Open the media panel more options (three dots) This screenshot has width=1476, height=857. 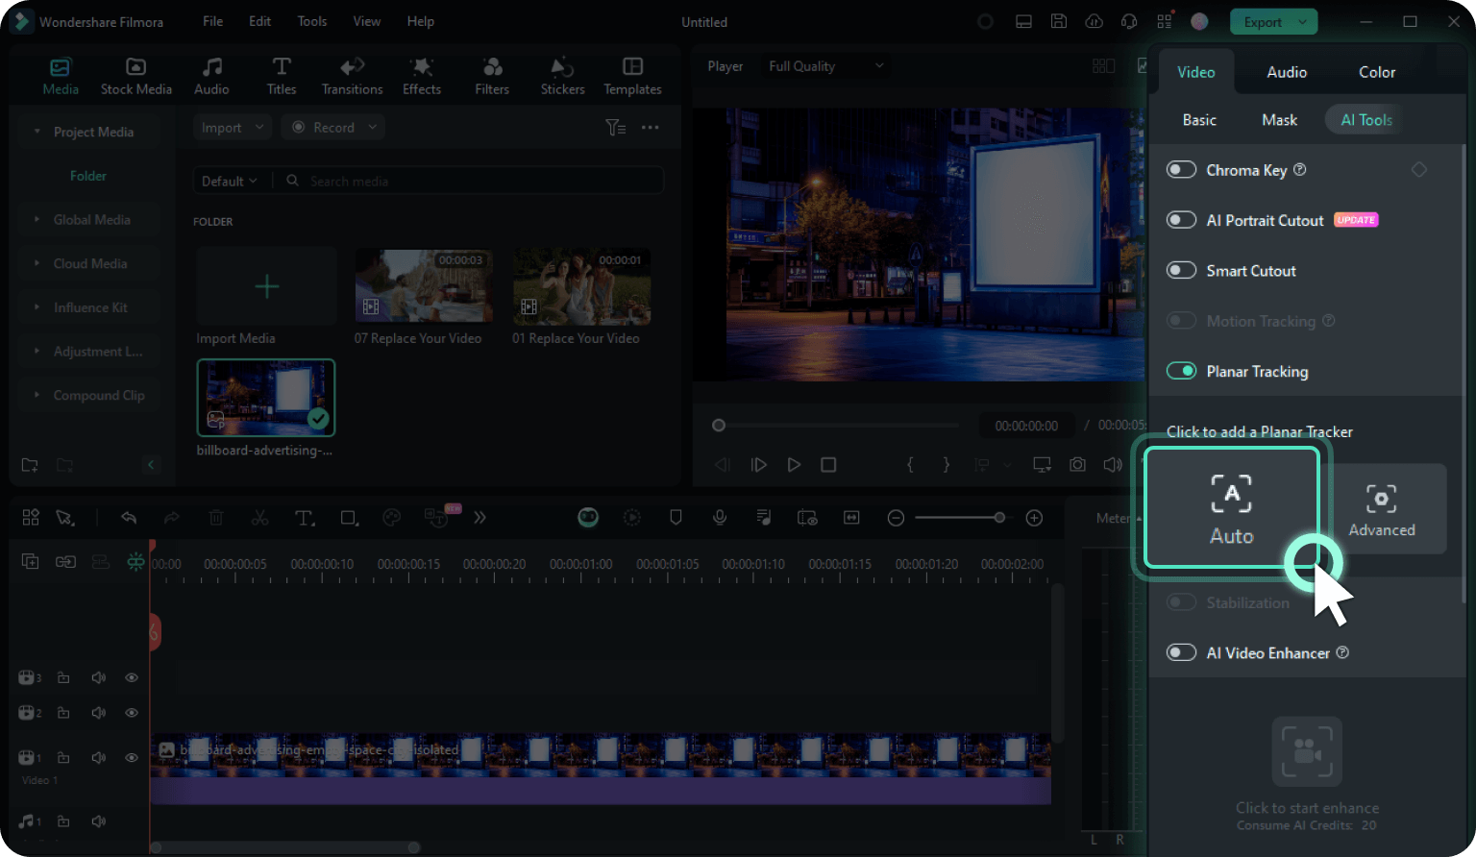[651, 128]
